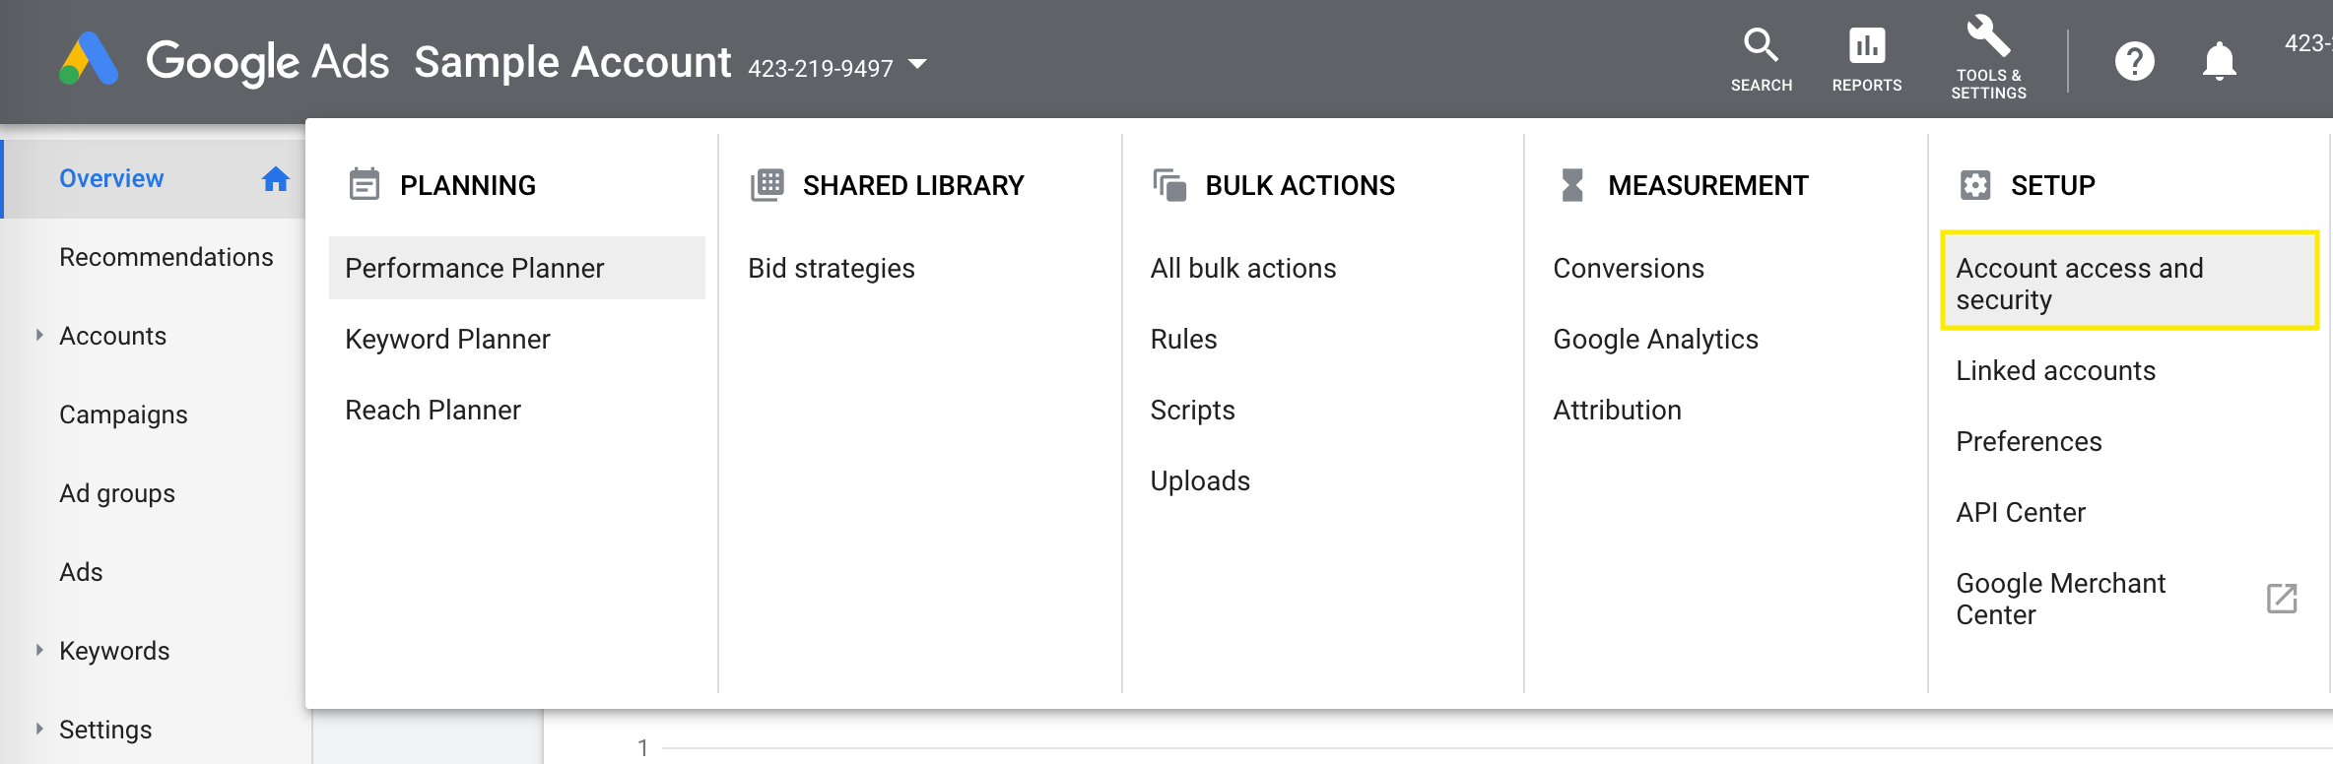Click the SHARED LIBRARY heading
Screen dimensions: 2333x764
pyautogui.click(x=913, y=185)
